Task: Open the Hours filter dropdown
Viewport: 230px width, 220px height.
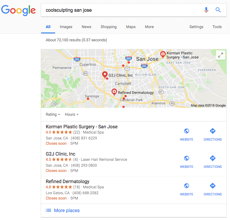Action: pos(72,114)
